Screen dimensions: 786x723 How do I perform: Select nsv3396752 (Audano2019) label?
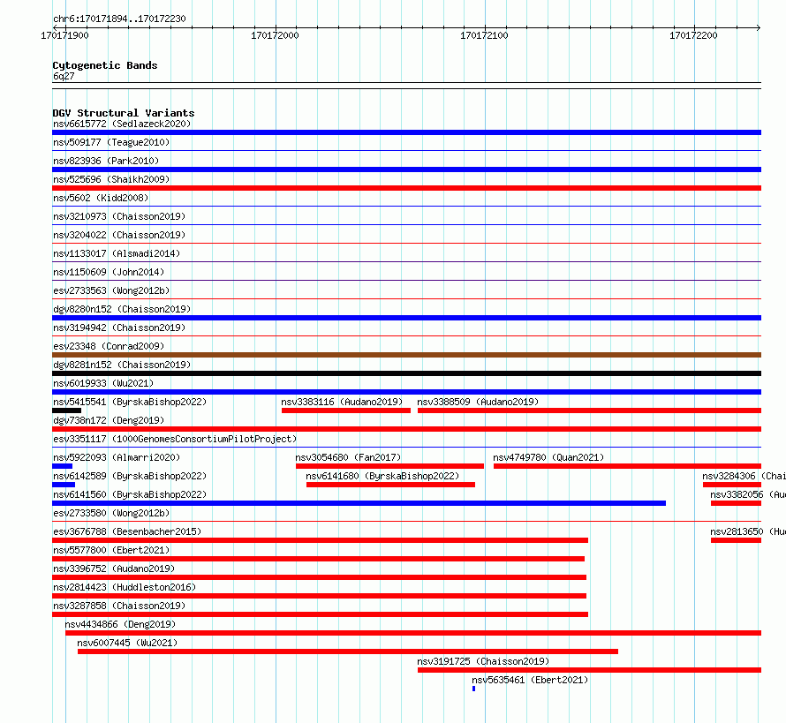pyautogui.click(x=114, y=569)
